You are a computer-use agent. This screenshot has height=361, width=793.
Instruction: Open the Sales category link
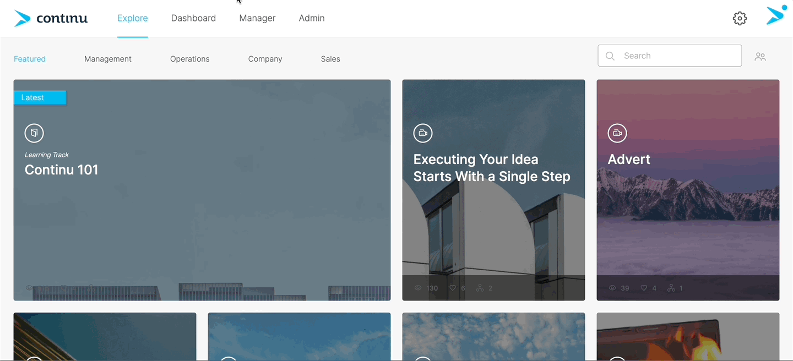click(x=330, y=59)
